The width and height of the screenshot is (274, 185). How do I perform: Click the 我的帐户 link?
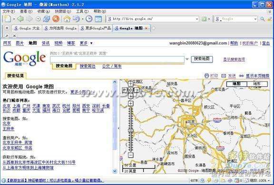click(250, 43)
